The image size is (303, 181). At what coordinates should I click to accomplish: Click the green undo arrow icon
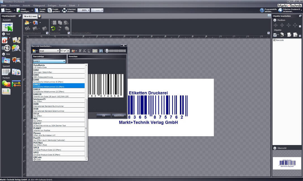(x=53, y=28)
